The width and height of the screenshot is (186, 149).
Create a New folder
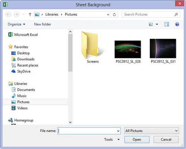tap(42, 24)
